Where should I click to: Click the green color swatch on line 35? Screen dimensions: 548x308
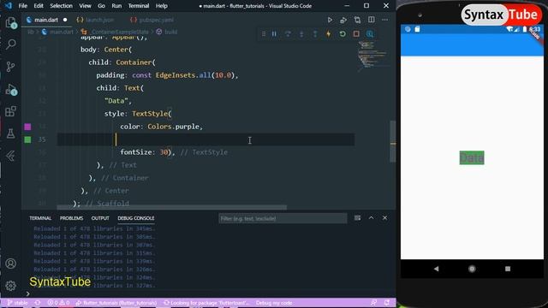click(x=27, y=139)
